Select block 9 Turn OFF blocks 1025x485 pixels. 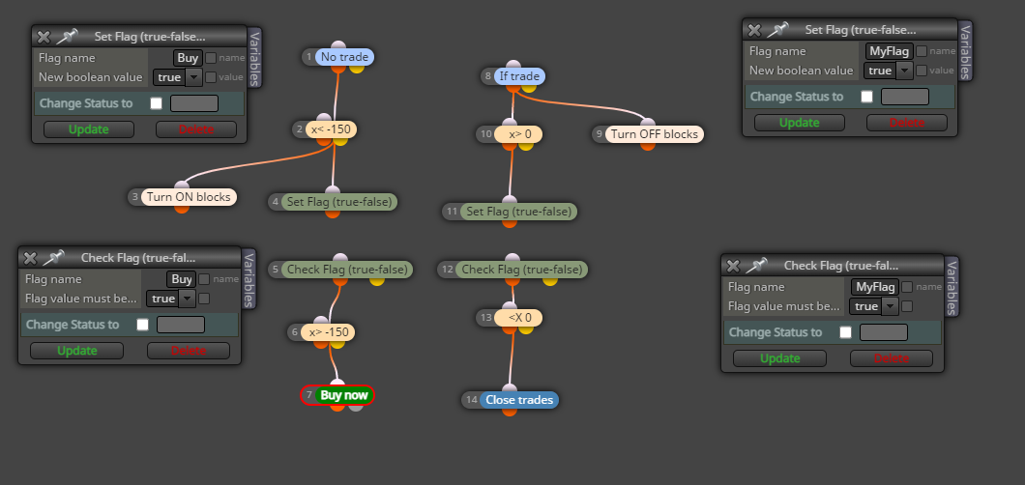click(x=655, y=134)
